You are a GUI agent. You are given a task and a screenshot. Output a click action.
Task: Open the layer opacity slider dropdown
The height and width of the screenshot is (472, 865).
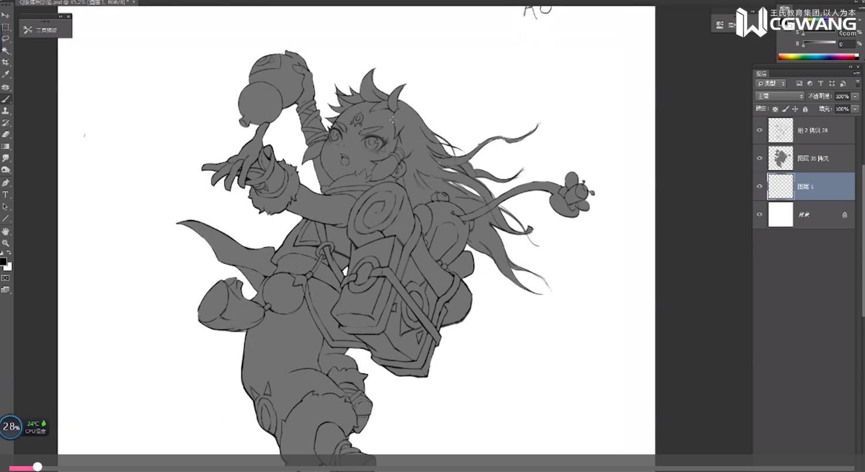click(x=855, y=96)
